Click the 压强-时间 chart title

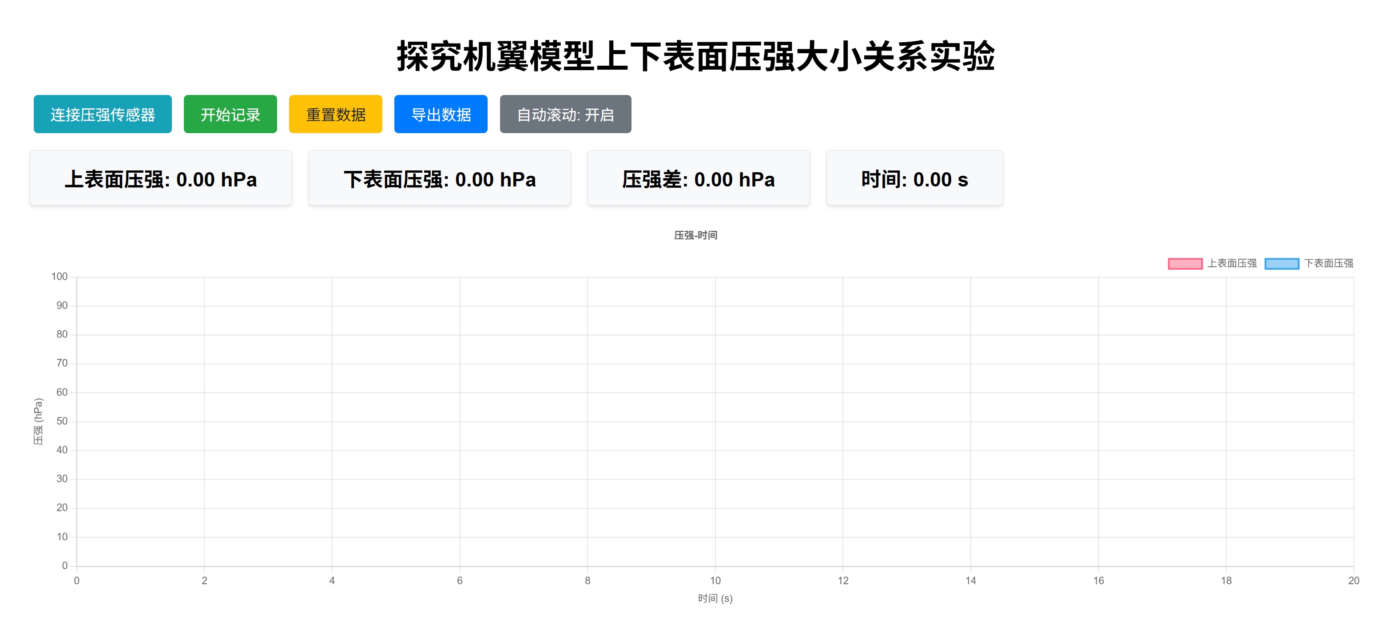pos(695,235)
